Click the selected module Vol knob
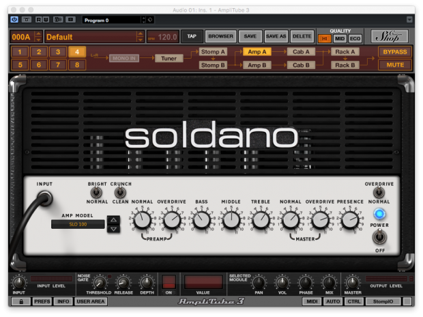The image size is (423, 317). pyautogui.click(x=282, y=283)
